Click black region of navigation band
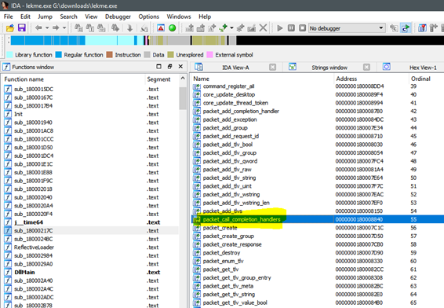Image resolution: width=444 pixels, height=308 pixels. (340, 40)
